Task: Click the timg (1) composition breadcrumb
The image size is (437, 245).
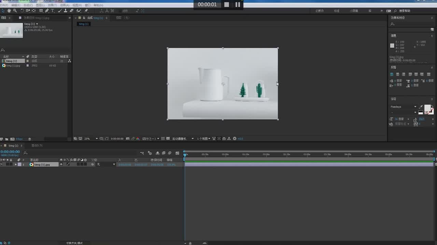Action: (84, 24)
